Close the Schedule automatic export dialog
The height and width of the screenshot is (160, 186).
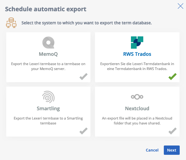click(181, 6)
